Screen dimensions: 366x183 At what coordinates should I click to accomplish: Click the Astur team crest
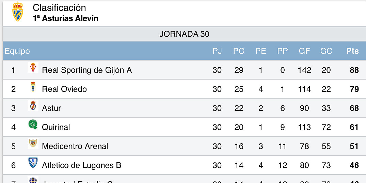pyautogui.click(x=33, y=105)
